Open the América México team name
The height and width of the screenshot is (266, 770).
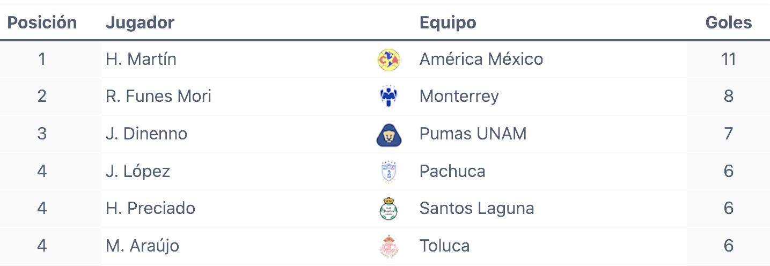[481, 59]
